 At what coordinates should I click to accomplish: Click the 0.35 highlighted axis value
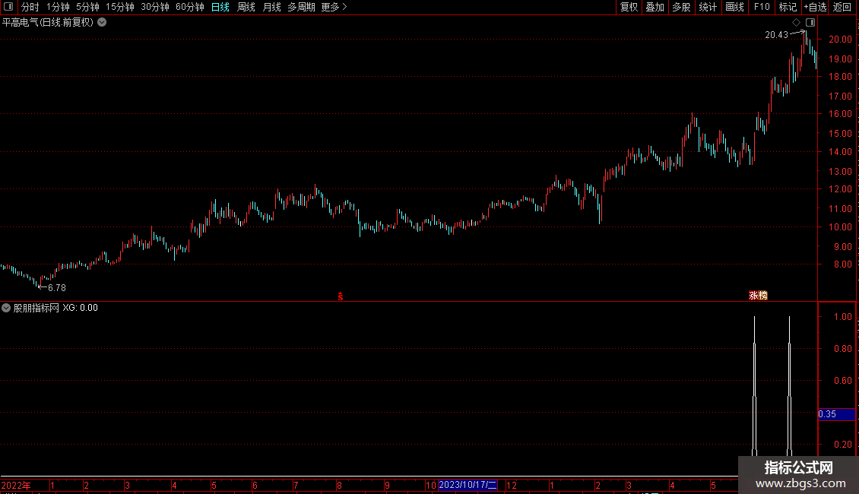click(836, 414)
